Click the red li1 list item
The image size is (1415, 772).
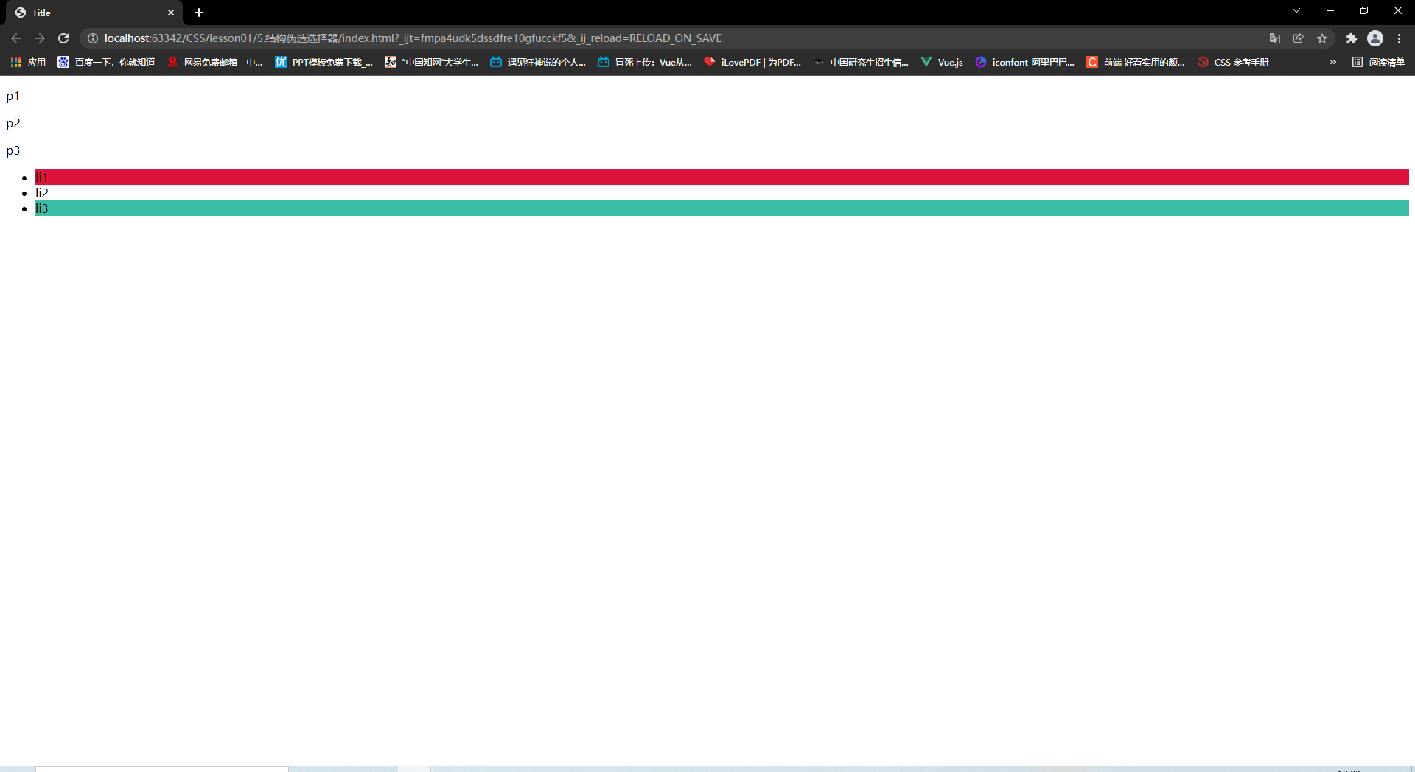(x=722, y=177)
